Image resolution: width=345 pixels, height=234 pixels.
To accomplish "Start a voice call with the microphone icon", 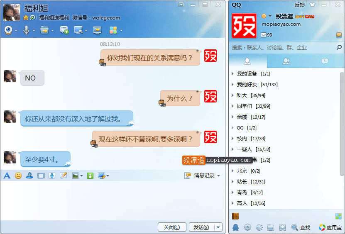I will pos(26,30).
